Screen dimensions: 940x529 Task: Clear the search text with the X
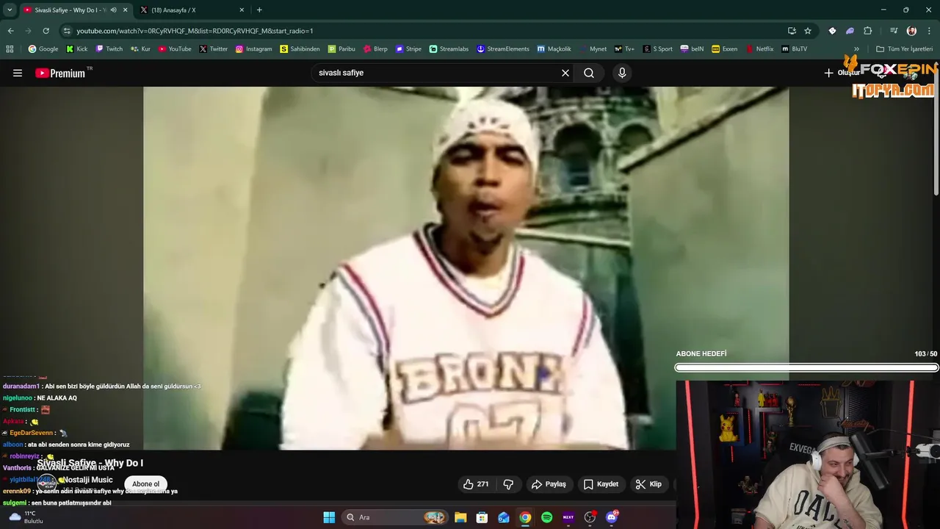tap(565, 73)
